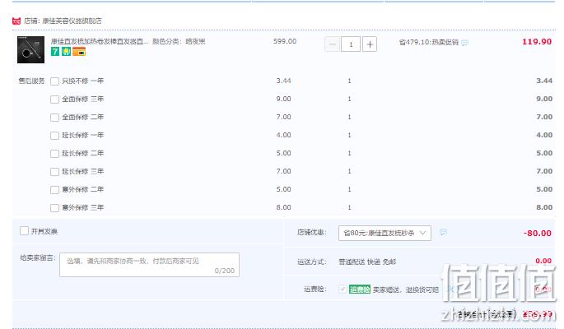Enable the 开具发票 invoice checkbox
This screenshot has width=564, height=329.
coord(24,230)
